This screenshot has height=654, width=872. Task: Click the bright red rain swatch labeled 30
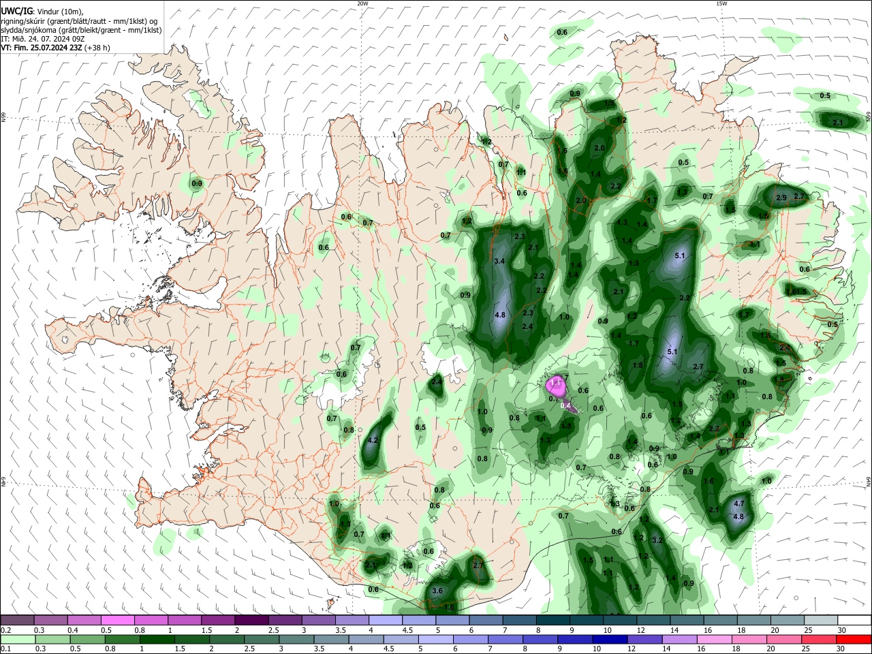coord(854,640)
